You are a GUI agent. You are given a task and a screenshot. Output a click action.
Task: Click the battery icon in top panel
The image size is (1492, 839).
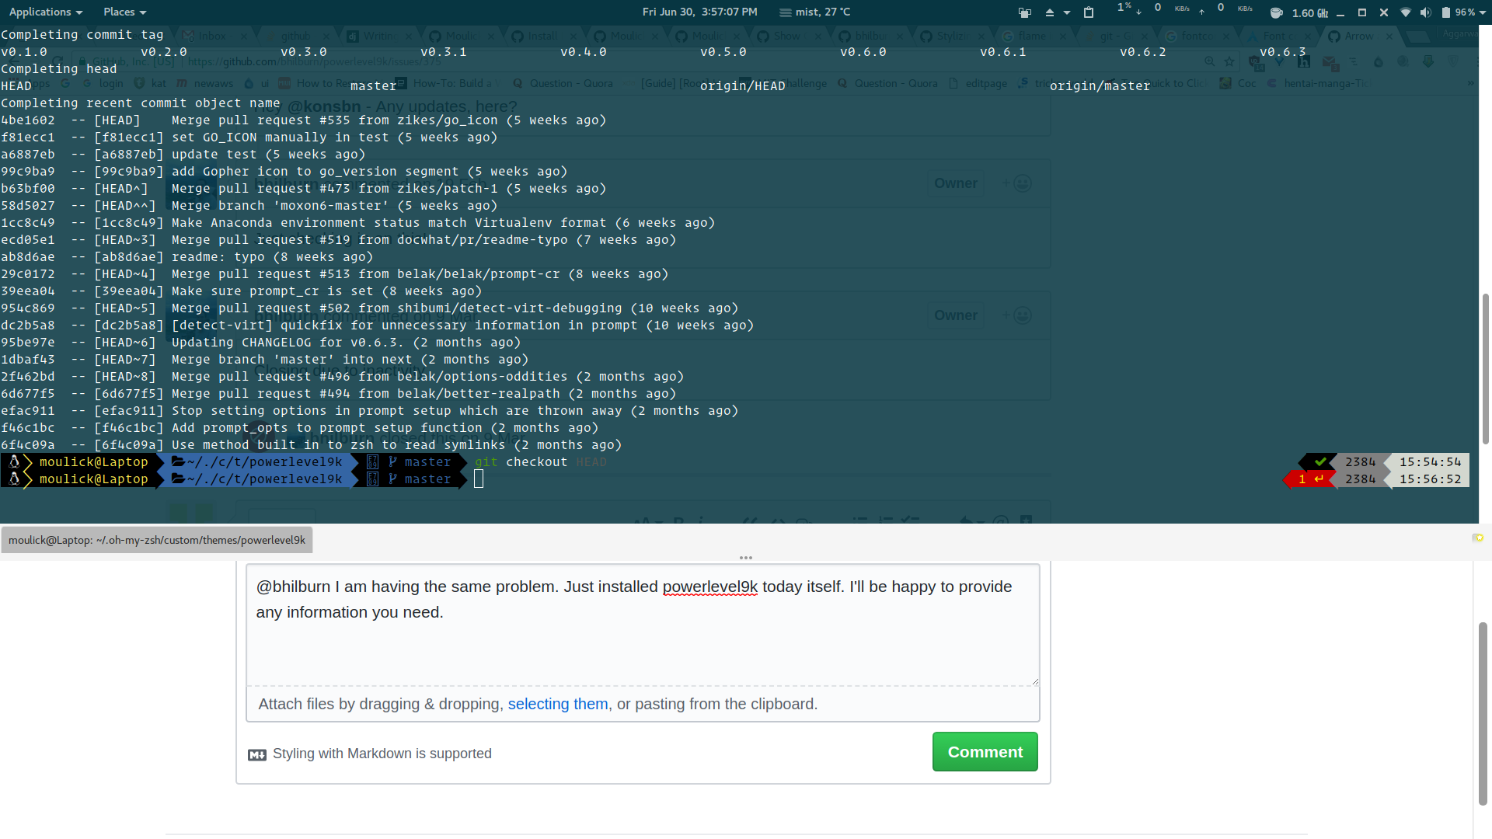coord(1446,12)
